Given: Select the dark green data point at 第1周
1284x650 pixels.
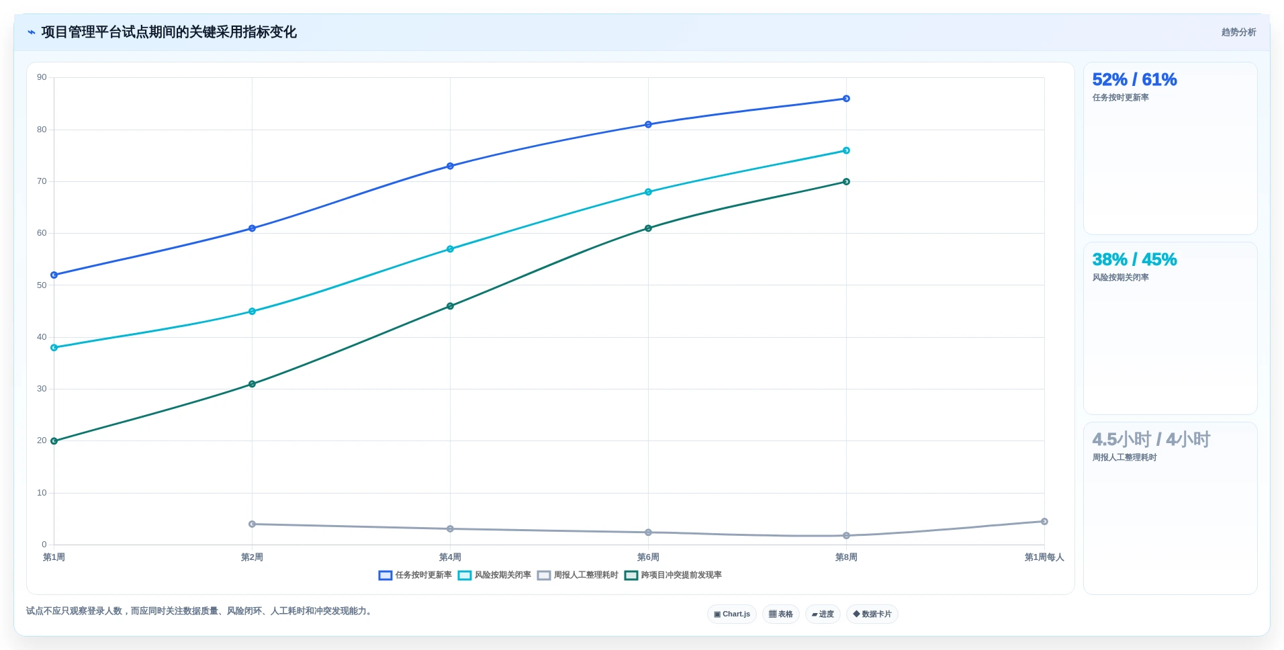Looking at the screenshot, I should (54, 441).
